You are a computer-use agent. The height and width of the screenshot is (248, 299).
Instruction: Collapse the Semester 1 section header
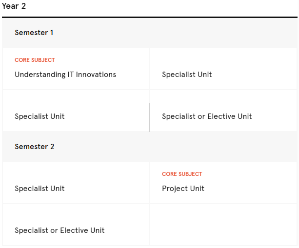pyautogui.click(x=150, y=33)
